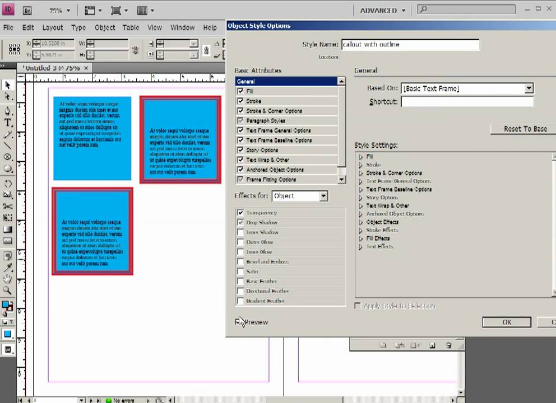556x403 pixels.
Task: Select the Hand tool
Action: 8,279
